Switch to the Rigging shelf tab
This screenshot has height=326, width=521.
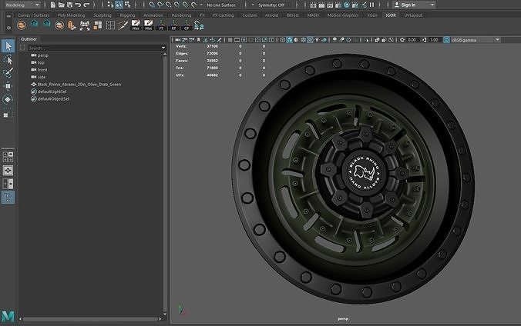128,15
